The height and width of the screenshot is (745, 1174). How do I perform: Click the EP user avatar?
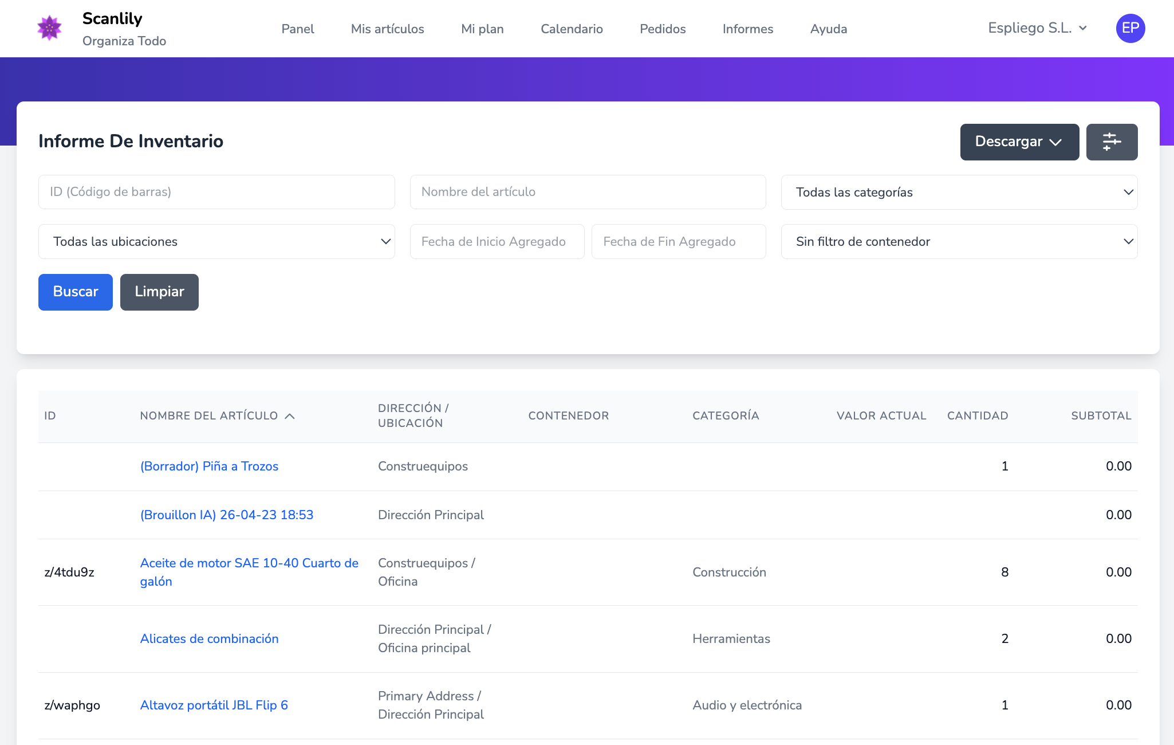1130,28
